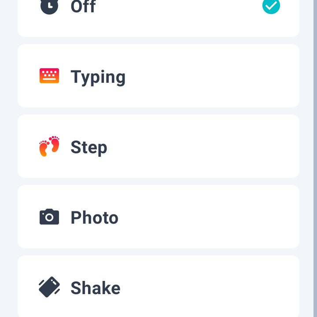Open the Shake card's empty right area
Image resolution: width=317 pixels, height=317 pixels.
point(210,287)
